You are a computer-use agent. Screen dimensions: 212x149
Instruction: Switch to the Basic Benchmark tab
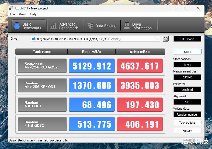tap(29, 26)
